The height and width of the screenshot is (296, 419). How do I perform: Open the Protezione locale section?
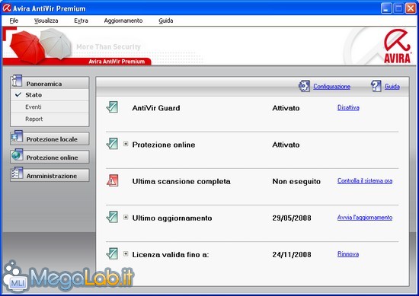pyautogui.click(x=50, y=138)
